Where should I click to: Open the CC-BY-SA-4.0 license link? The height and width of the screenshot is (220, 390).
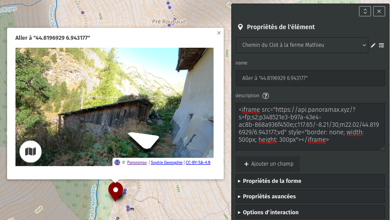coord(198,162)
